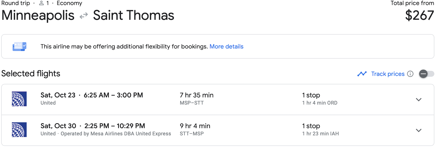Expand the Sat, Oct 30 flight details
Screen dimensions: 439x148
(418, 130)
